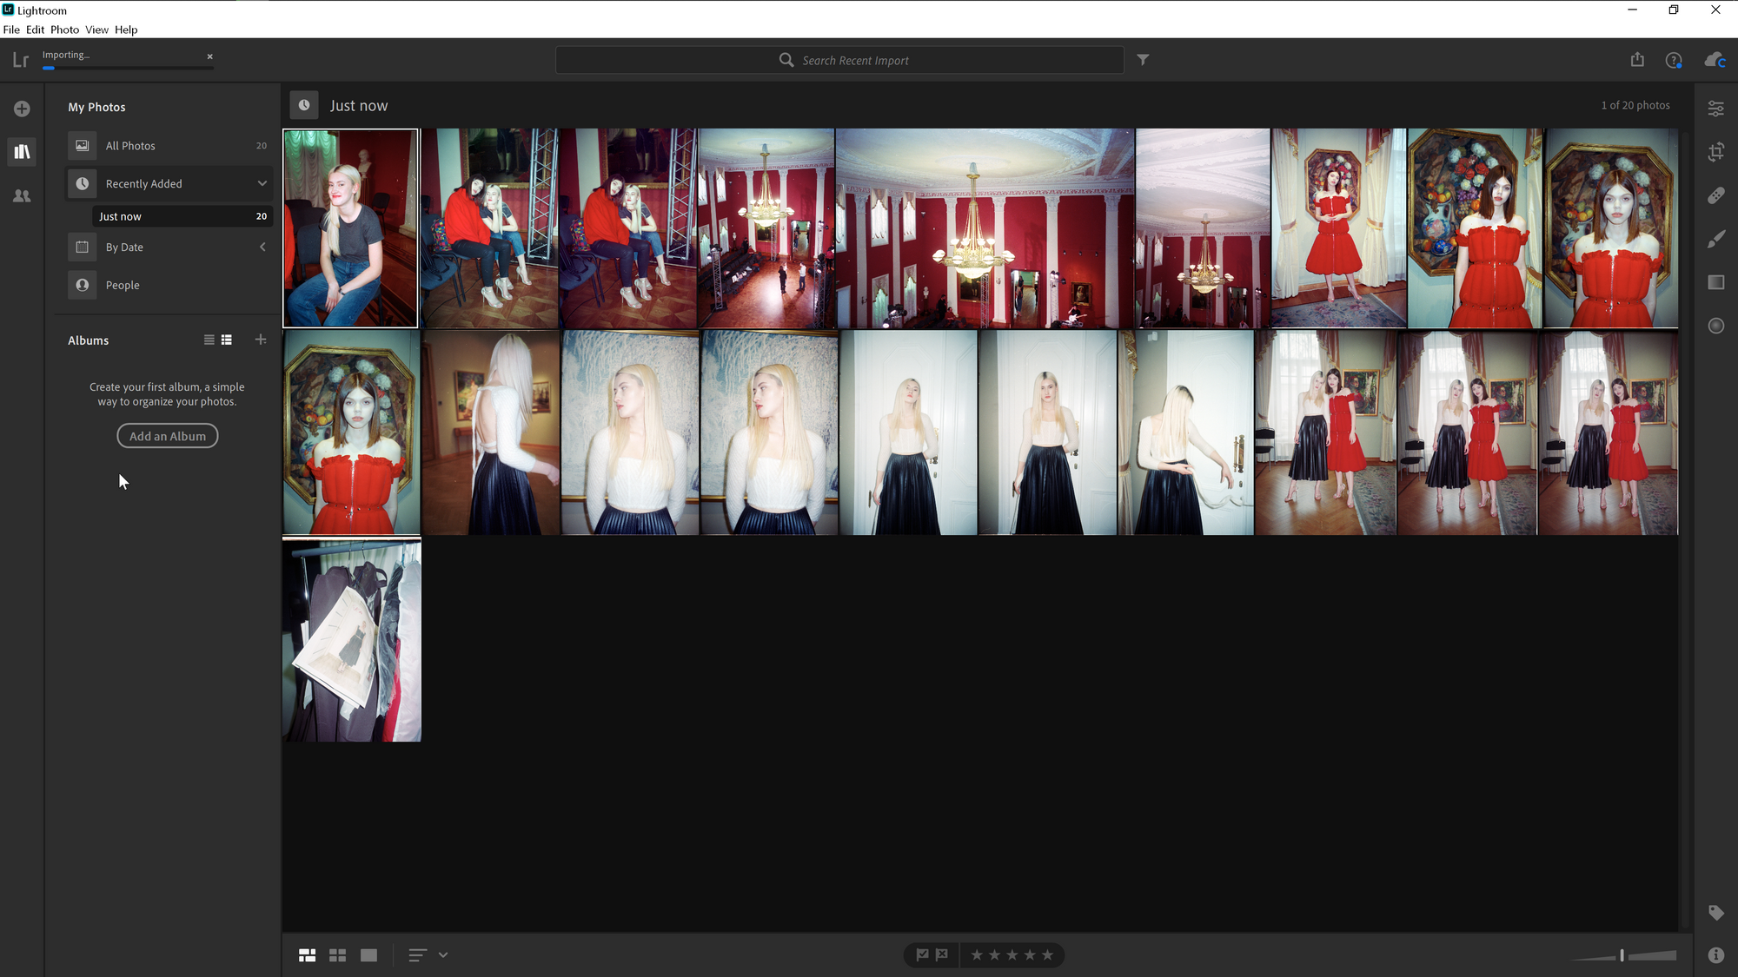1738x977 pixels.
Task: Click the Share export icon
Action: pos(1637,60)
